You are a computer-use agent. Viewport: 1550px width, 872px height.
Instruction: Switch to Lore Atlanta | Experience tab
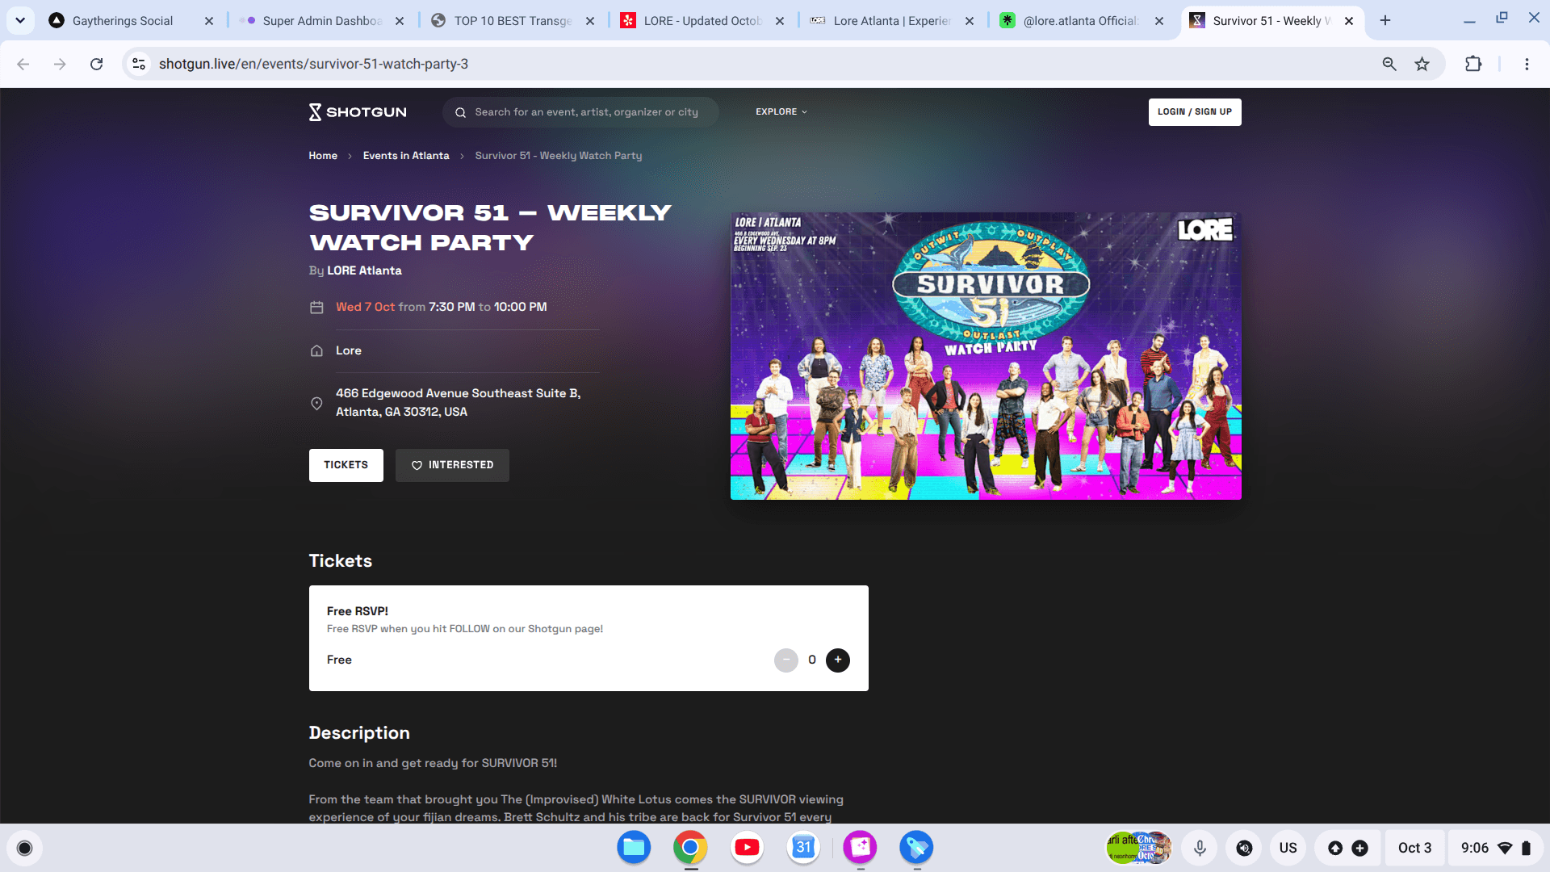[x=892, y=21]
